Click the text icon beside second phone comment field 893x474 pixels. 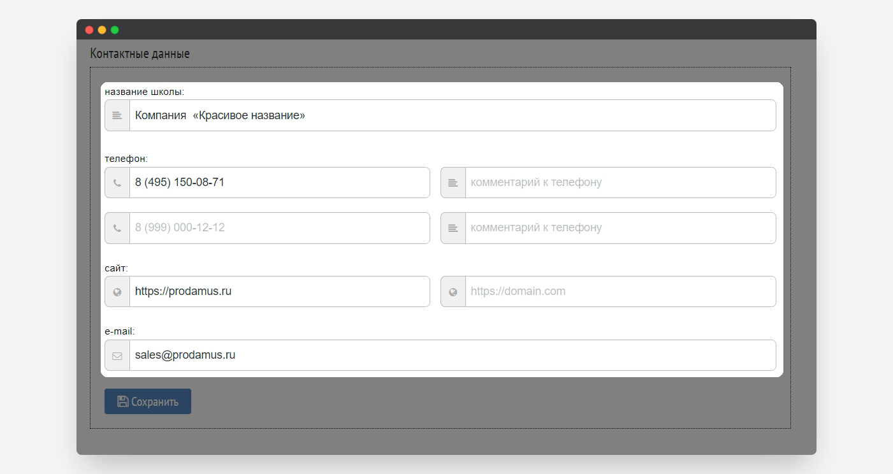[453, 228]
